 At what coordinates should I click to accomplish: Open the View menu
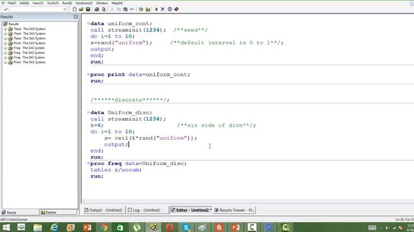point(38,3)
